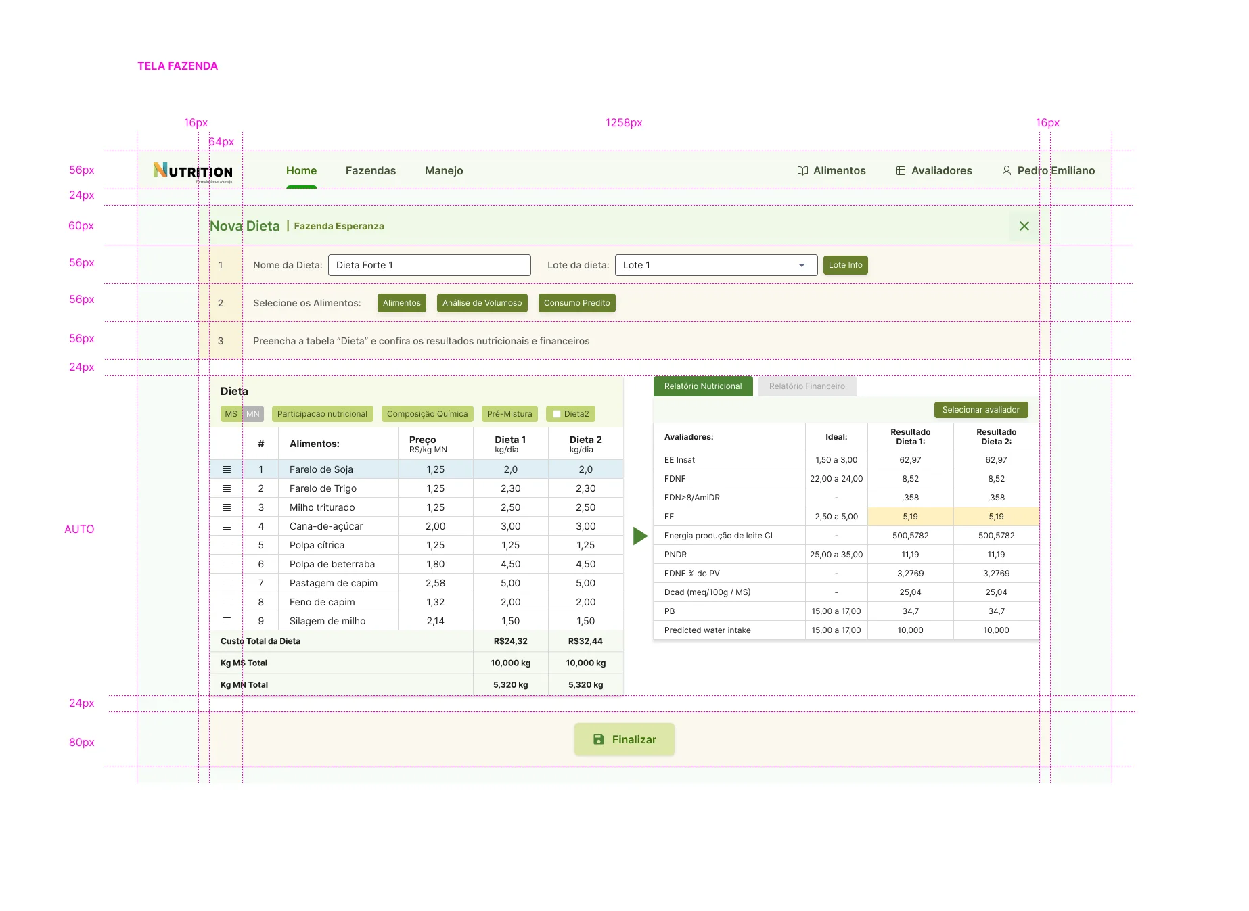Click the Finalizar button

tap(624, 739)
